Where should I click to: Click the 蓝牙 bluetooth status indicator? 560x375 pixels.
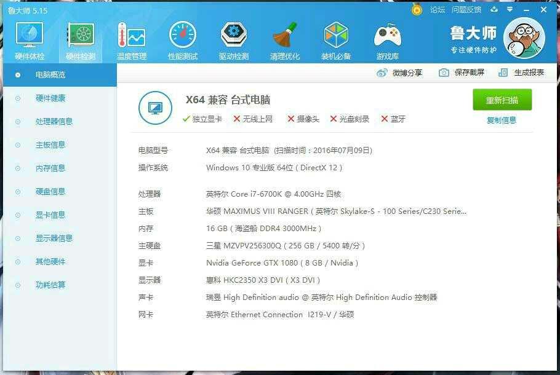click(x=393, y=119)
